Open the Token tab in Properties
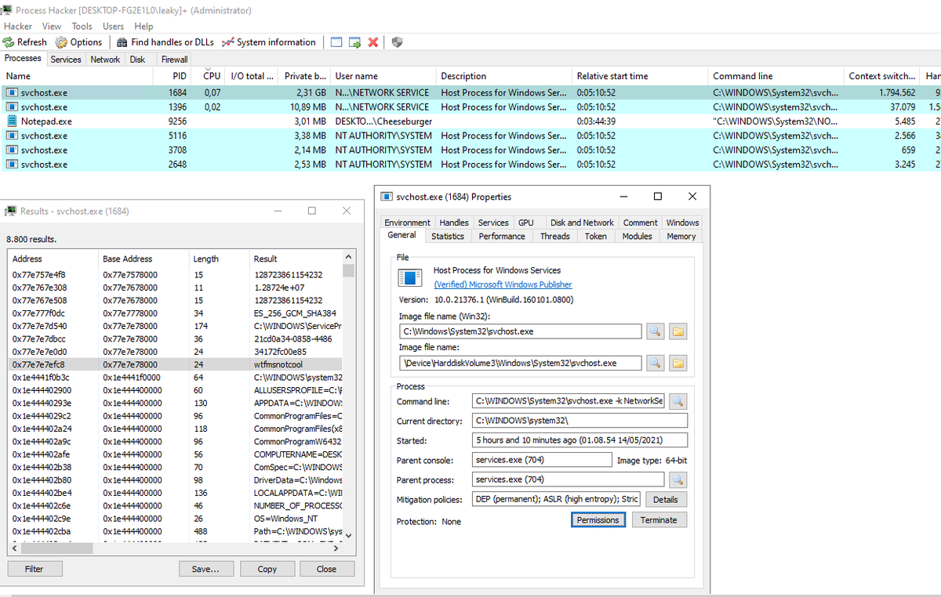This screenshot has height=597, width=941. click(596, 236)
